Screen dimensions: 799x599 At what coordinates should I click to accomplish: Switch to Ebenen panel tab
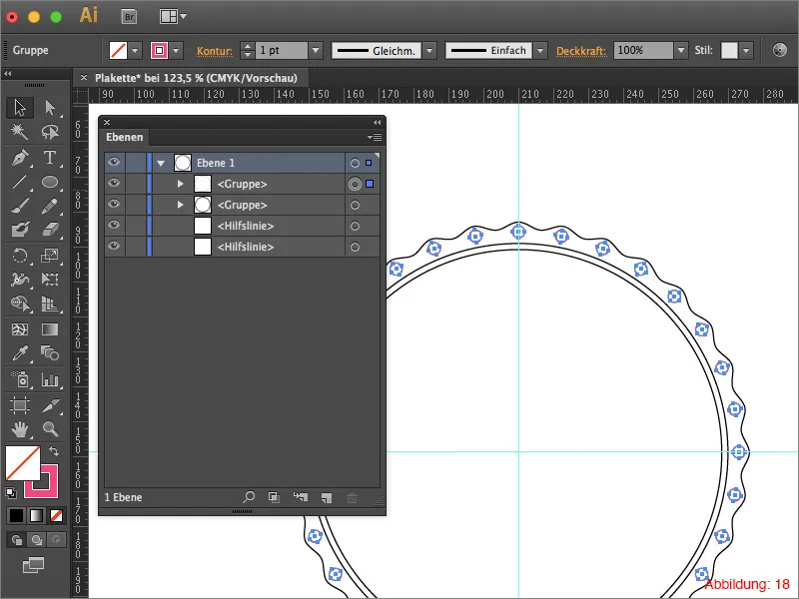124,137
